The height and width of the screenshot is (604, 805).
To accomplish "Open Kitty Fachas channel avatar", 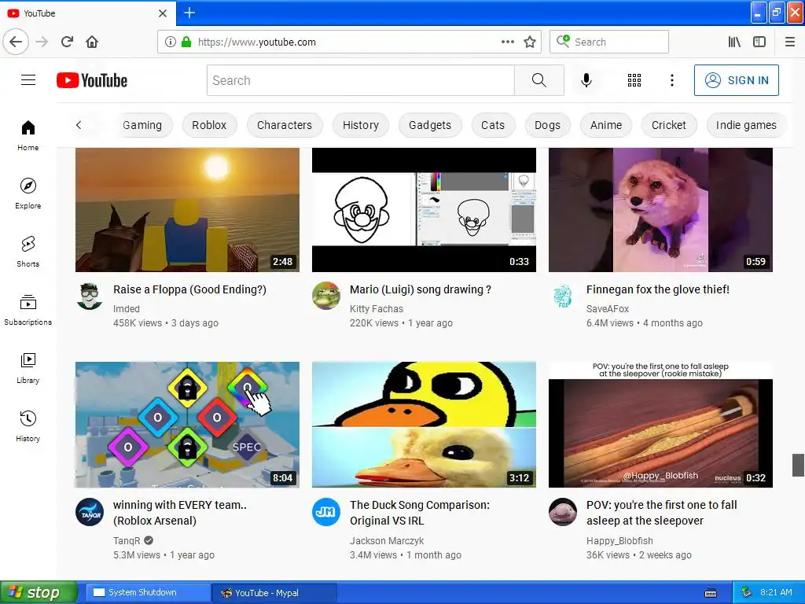I will (x=326, y=296).
